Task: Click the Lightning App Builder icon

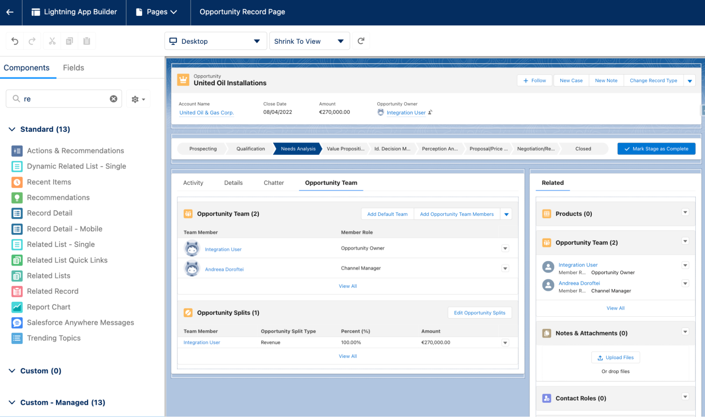Action: [x=36, y=12]
